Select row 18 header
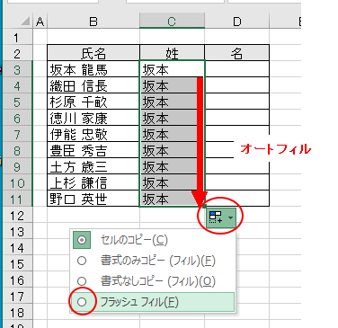 (17, 313)
